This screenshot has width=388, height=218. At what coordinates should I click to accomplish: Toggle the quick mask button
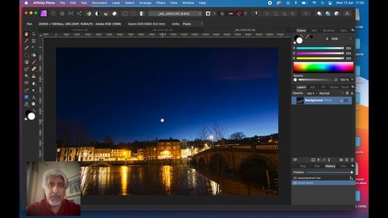[x=208, y=13]
